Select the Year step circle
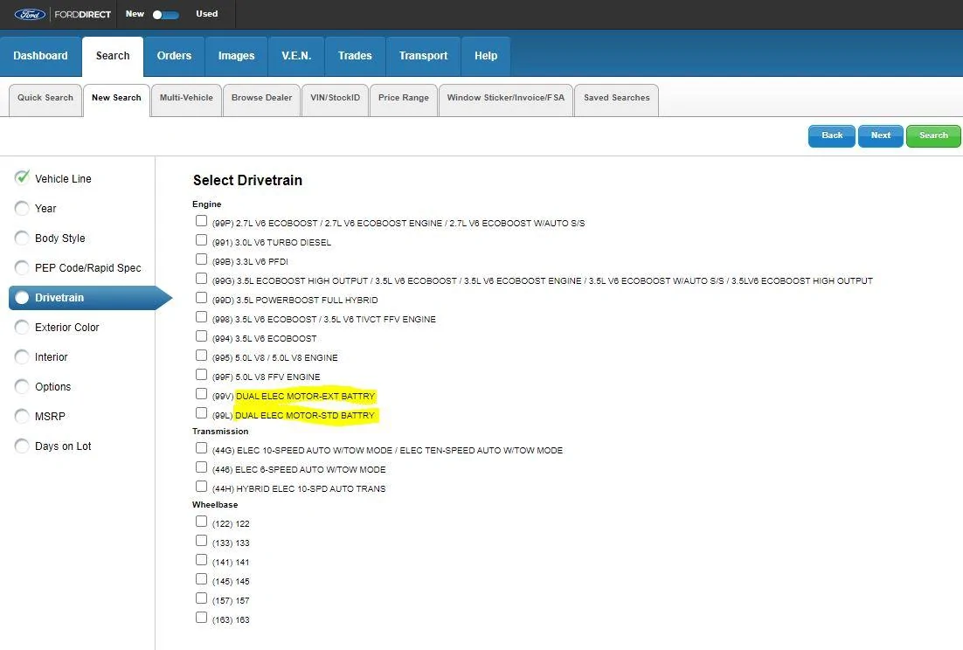 [x=23, y=209]
